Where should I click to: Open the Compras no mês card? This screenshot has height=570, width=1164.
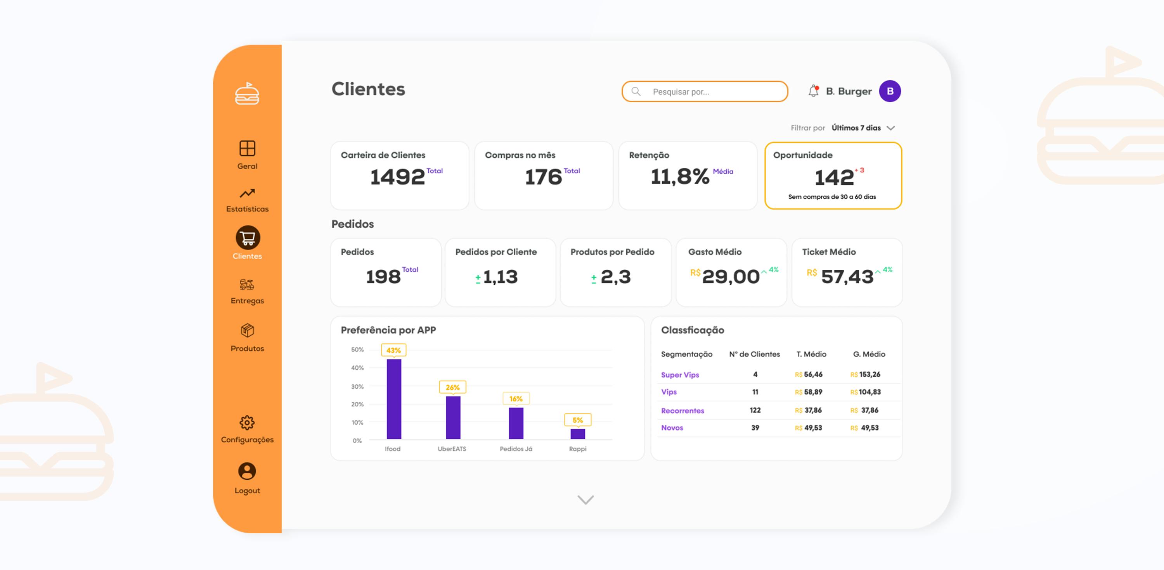[x=544, y=176]
